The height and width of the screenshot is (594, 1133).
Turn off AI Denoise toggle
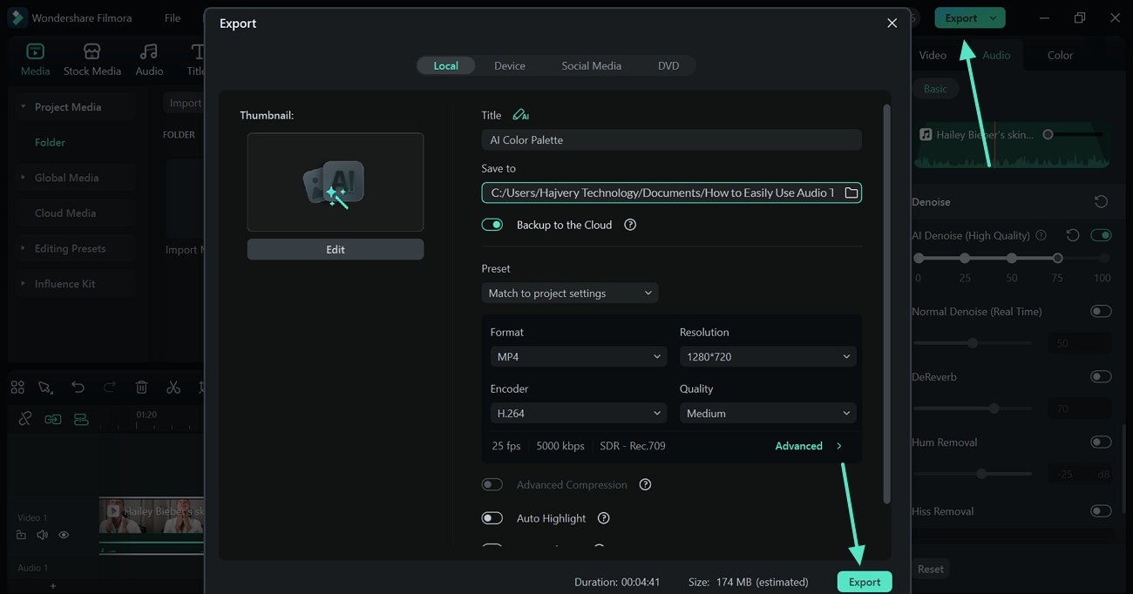click(x=1101, y=235)
